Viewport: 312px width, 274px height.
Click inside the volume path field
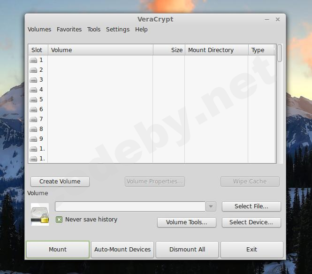(130, 206)
